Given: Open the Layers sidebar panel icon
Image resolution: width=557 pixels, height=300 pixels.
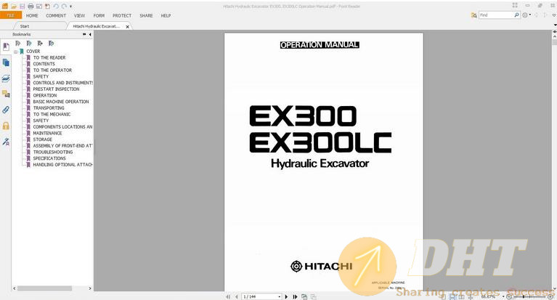Looking at the screenshot, I should click(x=6, y=78).
